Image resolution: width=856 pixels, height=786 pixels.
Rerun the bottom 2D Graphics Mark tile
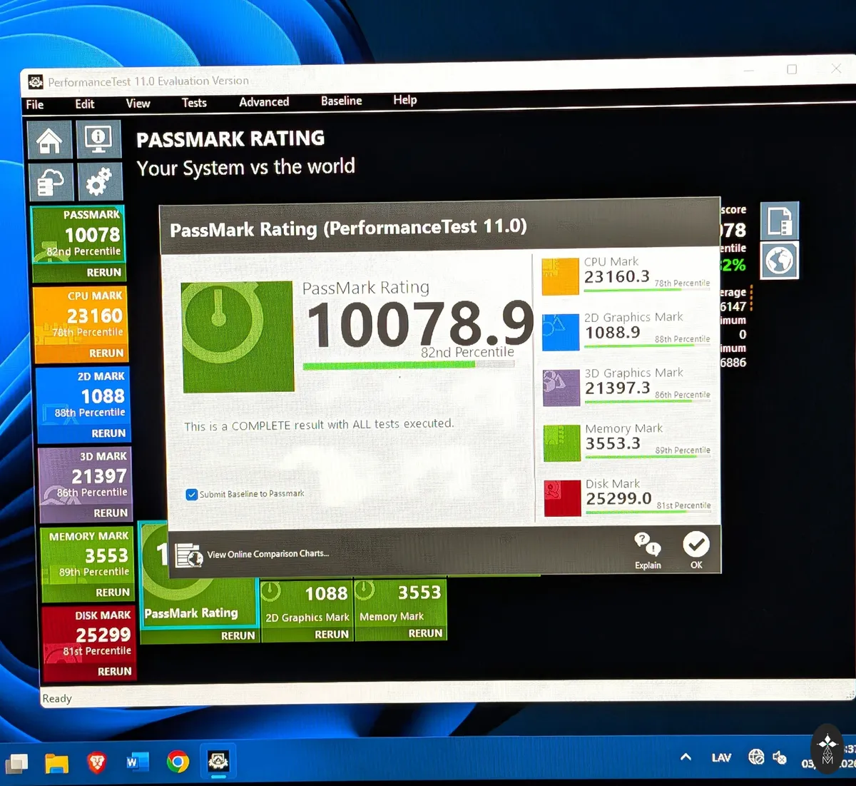(332, 634)
